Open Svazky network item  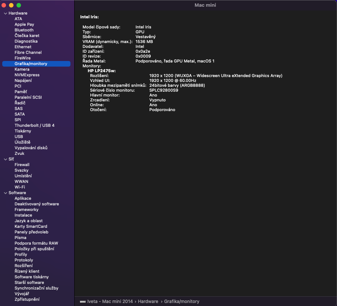click(21, 170)
